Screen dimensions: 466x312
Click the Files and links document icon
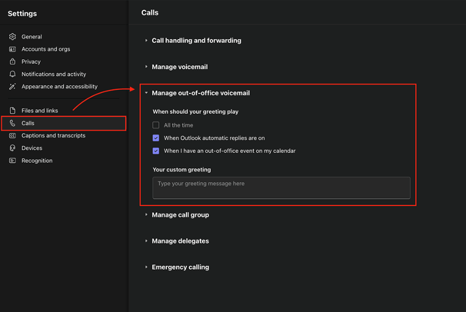[x=12, y=111]
